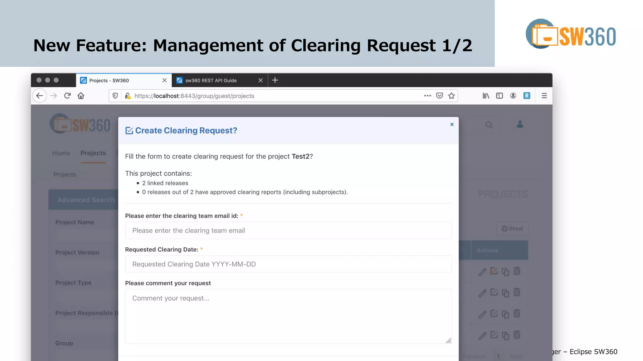The width and height of the screenshot is (643, 361).
Task: Click the SW360 search magnifier icon
Action: pyautogui.click(x=489, y=125)
